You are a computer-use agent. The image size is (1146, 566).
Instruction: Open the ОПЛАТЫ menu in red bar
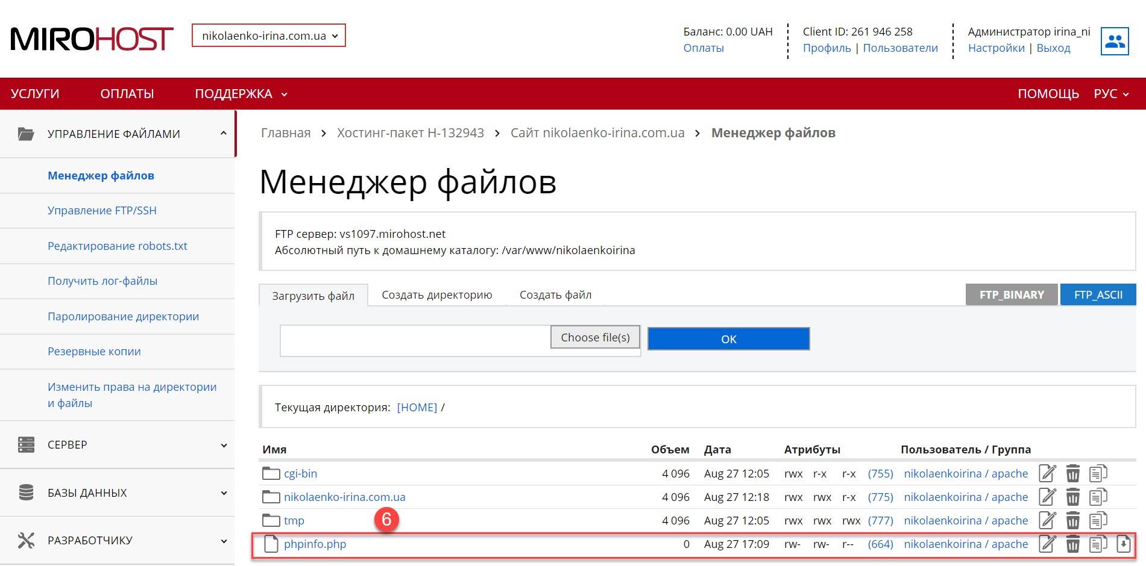tap(127, 94)
